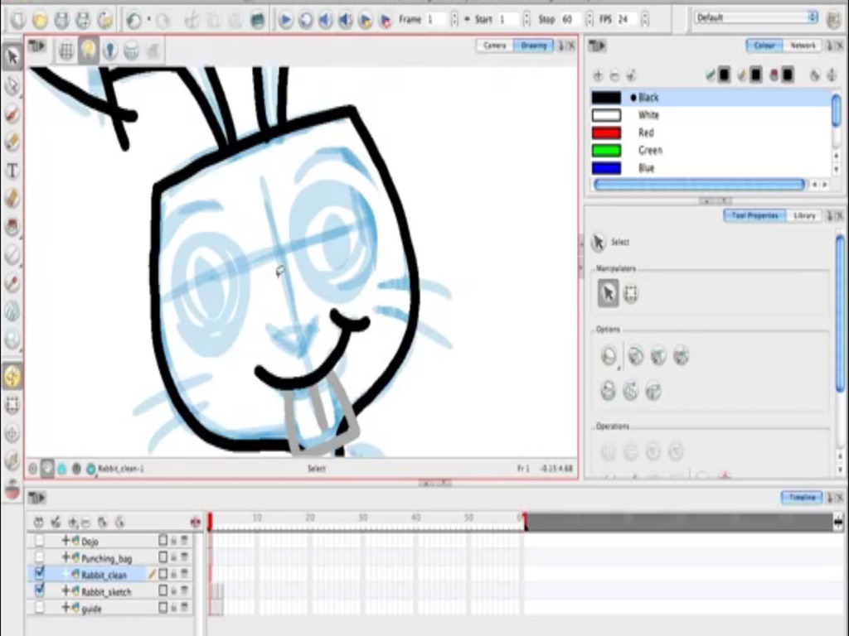Viewport: 849px width, 636px height.
Task: Expand the Dojo layer with plus sign
Action: coord(65,540)
